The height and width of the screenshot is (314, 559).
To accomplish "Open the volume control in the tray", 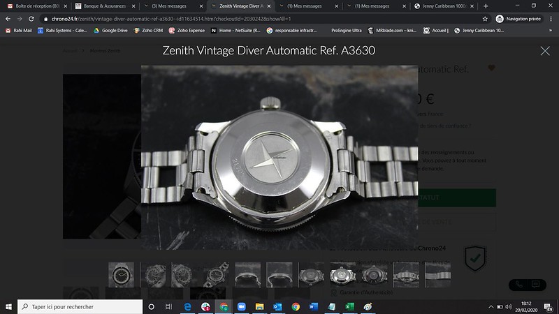I will click(509, 307).
